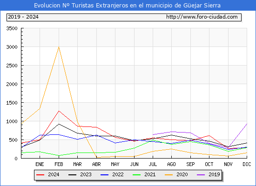Click the blue 2022 legend color swatch

[x=104, y=175]
